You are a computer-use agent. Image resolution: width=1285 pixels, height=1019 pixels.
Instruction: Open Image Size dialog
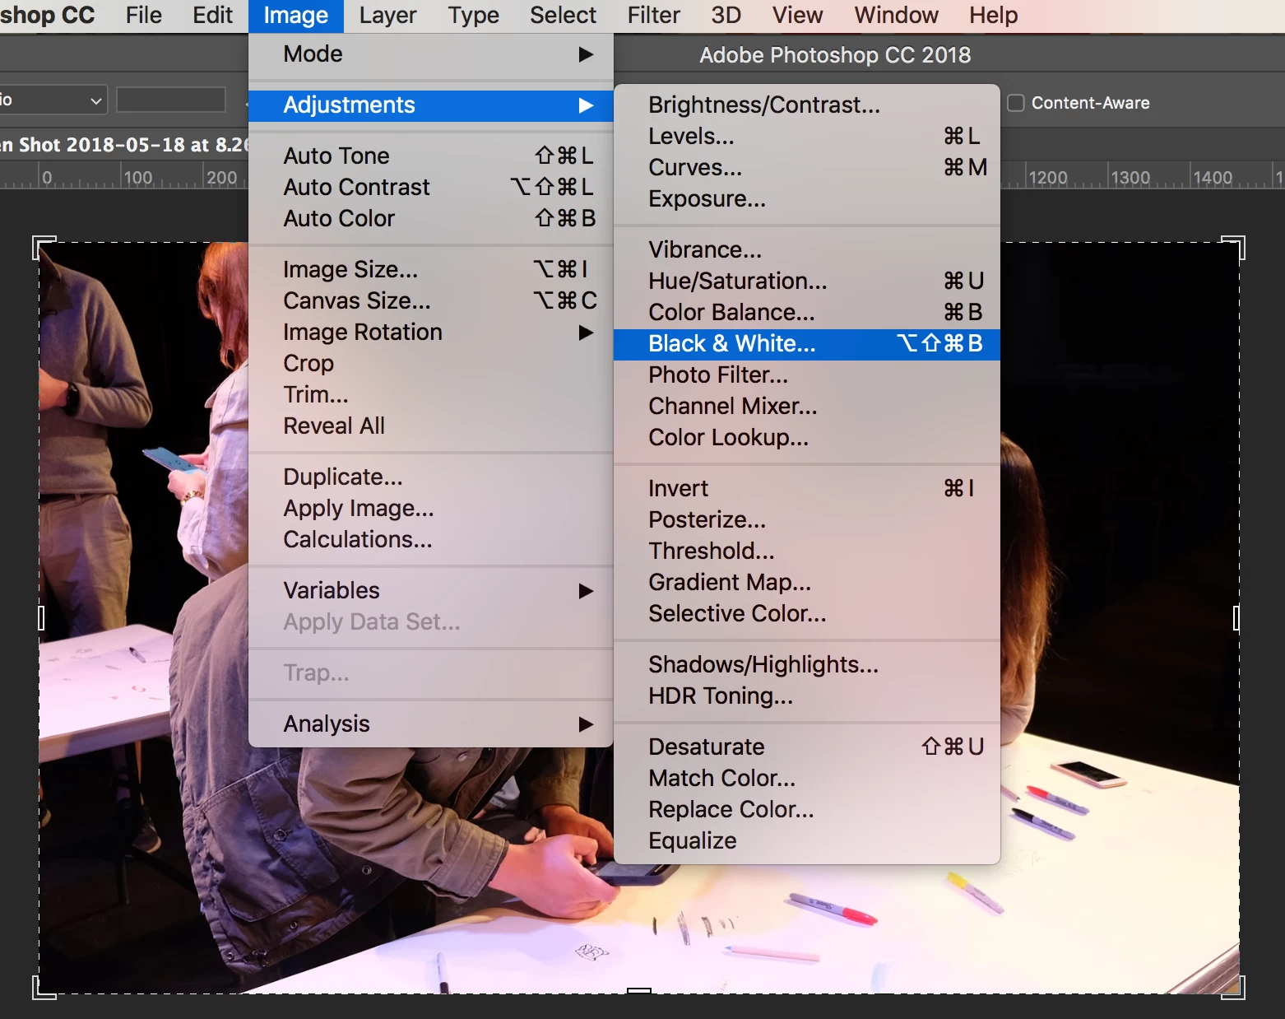tap(430, 270)
